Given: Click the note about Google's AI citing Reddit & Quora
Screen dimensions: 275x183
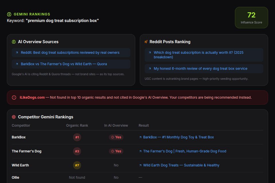Looking at the screenshot, I should click(x=68, y=74).
